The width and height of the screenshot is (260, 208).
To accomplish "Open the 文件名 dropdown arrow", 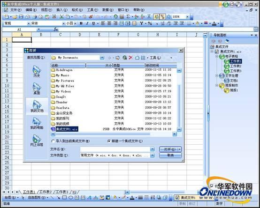I will 152,149.
